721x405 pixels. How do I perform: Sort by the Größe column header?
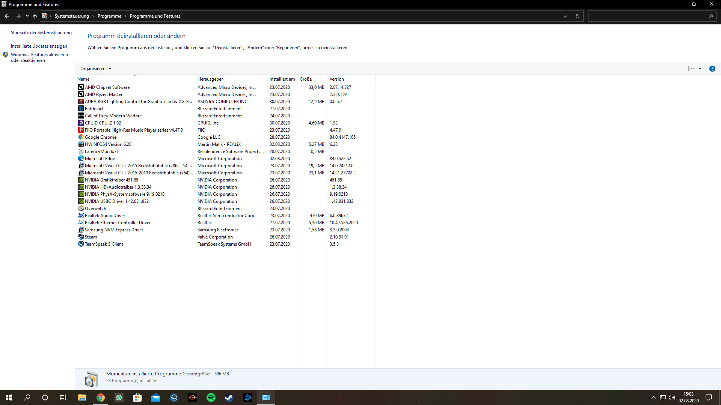tap(312, 79)
